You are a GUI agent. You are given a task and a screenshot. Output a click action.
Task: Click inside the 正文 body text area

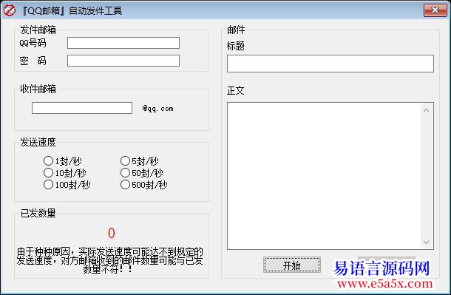324,176
